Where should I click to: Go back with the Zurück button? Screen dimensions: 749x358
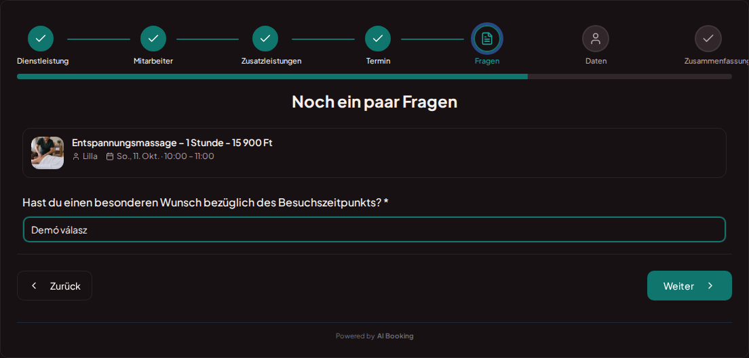[x=54, y=286]
